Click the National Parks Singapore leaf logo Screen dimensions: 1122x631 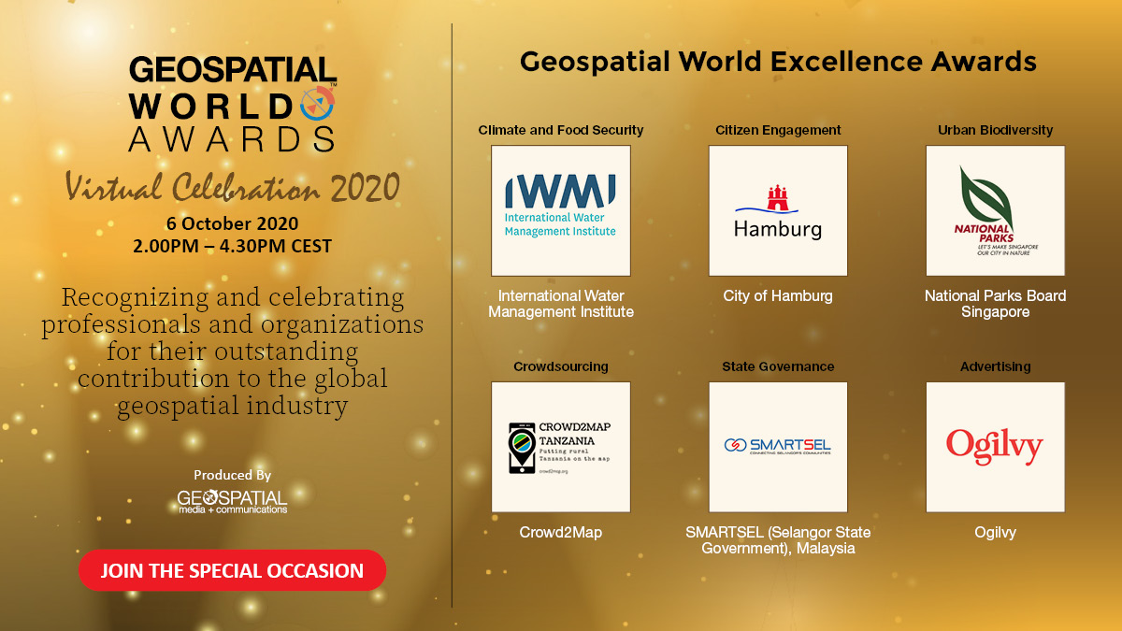point(995,210)
